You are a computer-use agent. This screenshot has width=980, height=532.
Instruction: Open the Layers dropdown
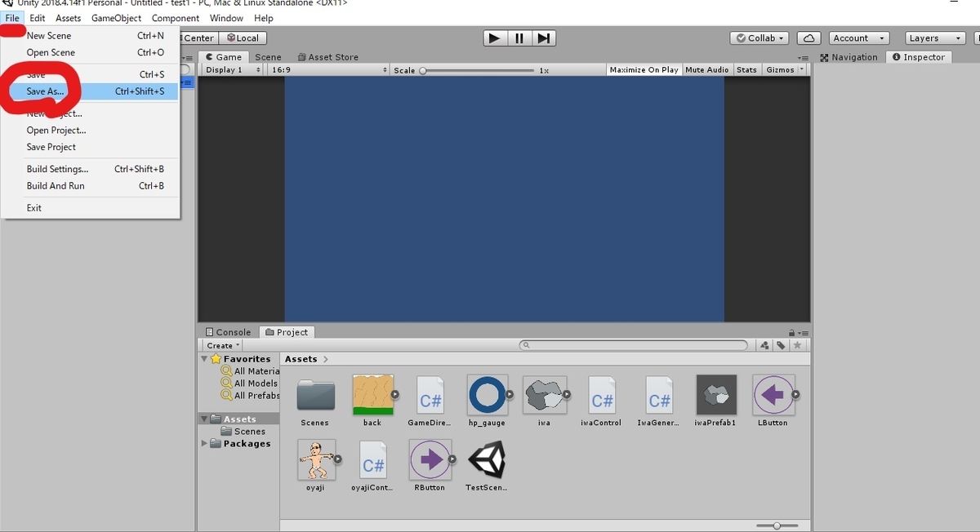point(934,38)
